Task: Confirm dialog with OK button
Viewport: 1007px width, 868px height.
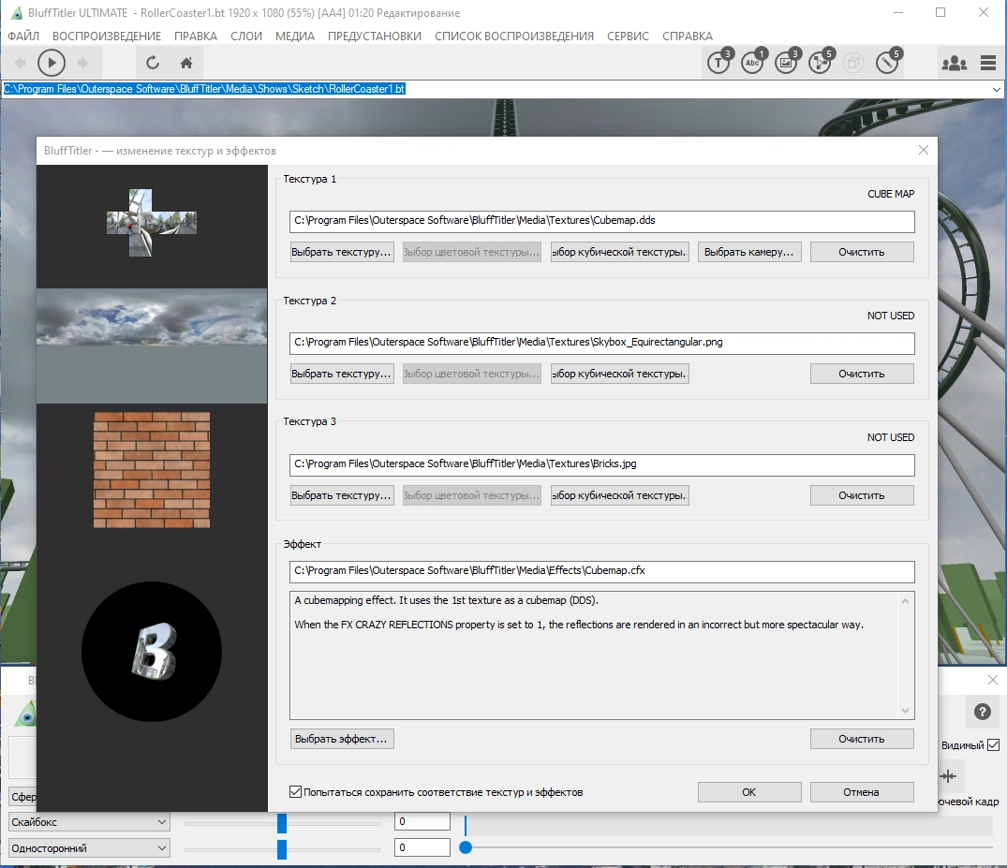Action: pos(748,791)
